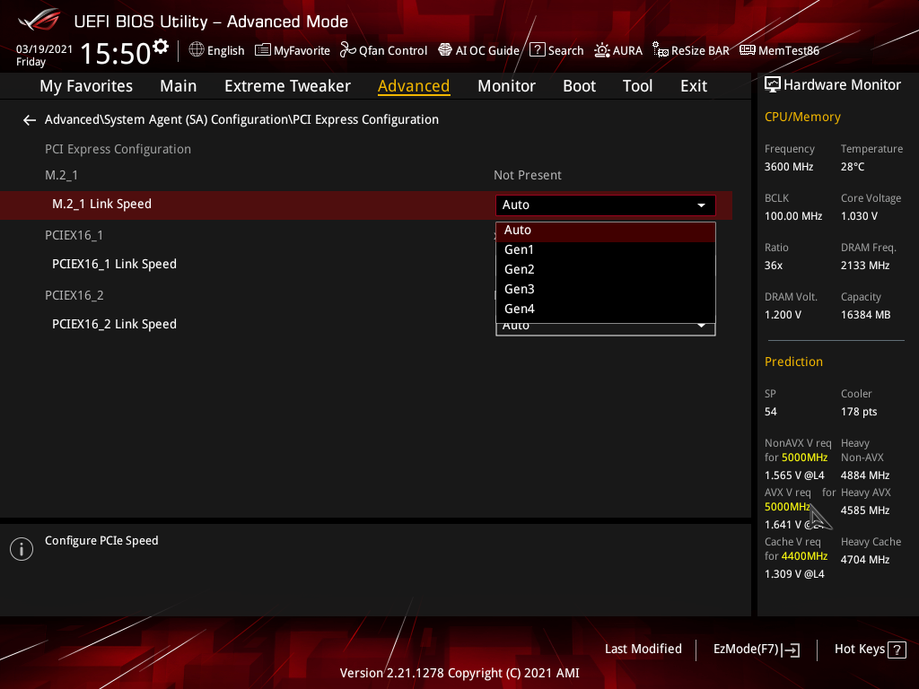
Task: Select Gen4 link speed option
Action: pos(606,310)
